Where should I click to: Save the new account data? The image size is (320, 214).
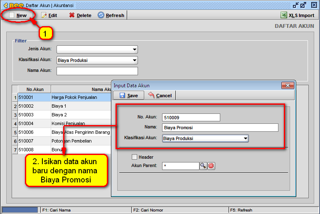(128, 96)
